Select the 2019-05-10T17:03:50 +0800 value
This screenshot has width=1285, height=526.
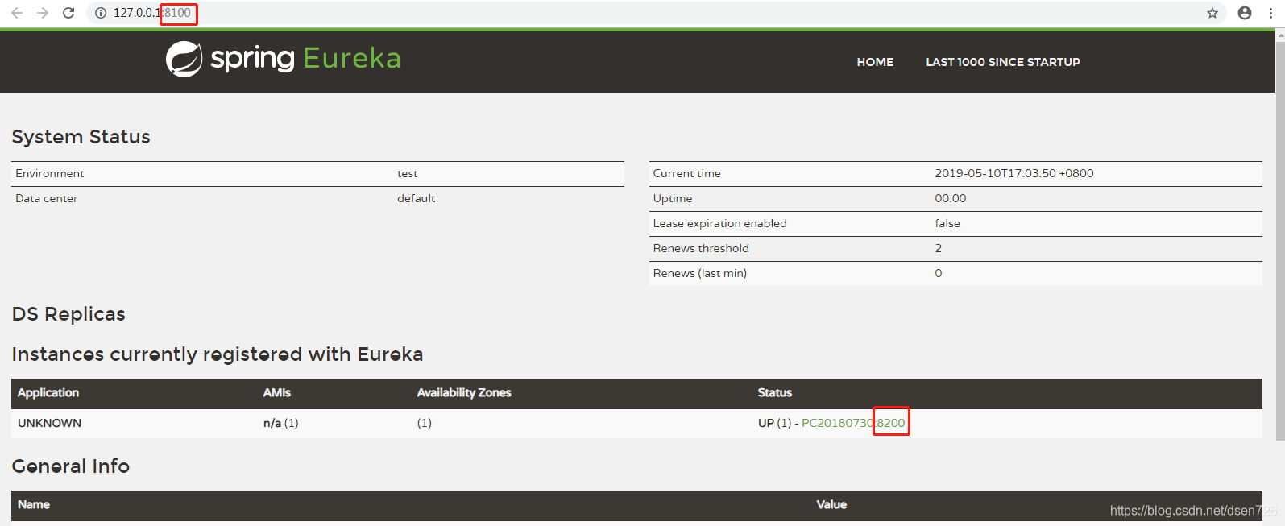[x=1014, y=173]
